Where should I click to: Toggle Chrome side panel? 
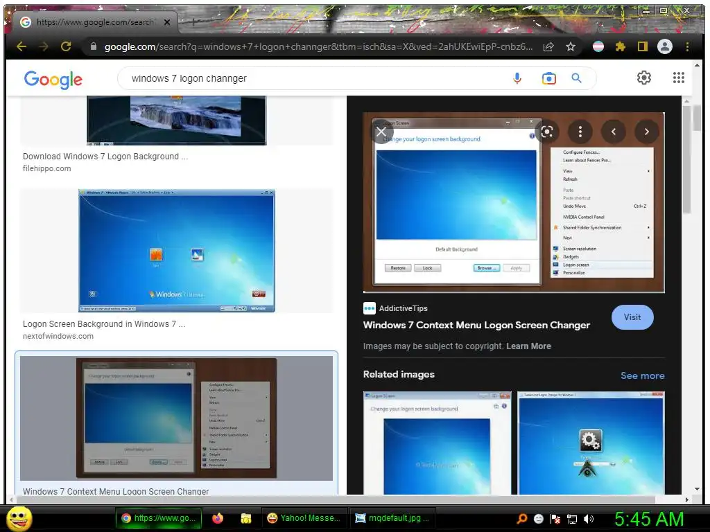643,46
